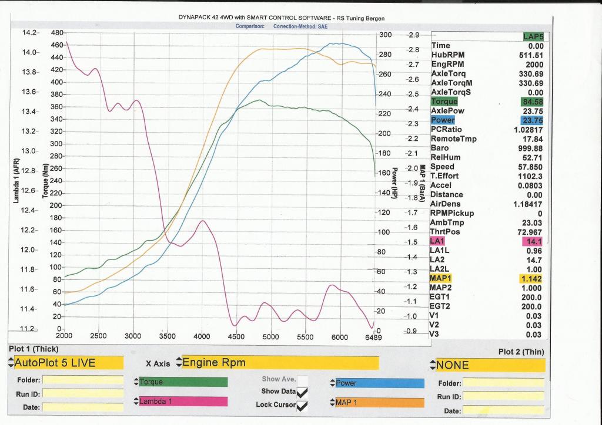Click the Plot 2 Run ID field
602x425 pixels.
pos(504,396)
